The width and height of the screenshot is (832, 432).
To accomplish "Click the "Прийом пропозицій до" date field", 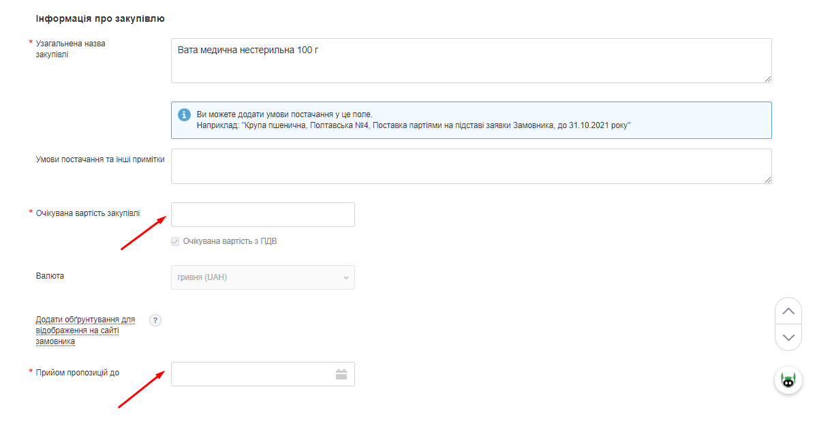I will click(252, 374).
